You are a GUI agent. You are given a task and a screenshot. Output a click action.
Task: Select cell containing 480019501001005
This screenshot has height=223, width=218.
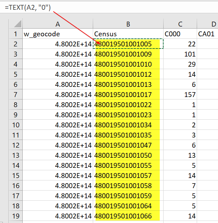coord(128,44)
